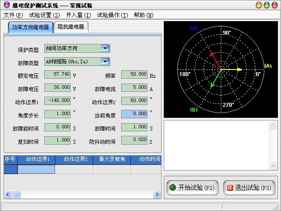281x211 pixels.
Task: Click the 相间功率方向 combo box
Action: (x=77, y=48)
